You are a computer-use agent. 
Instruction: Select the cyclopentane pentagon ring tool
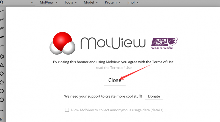(2, 83)
